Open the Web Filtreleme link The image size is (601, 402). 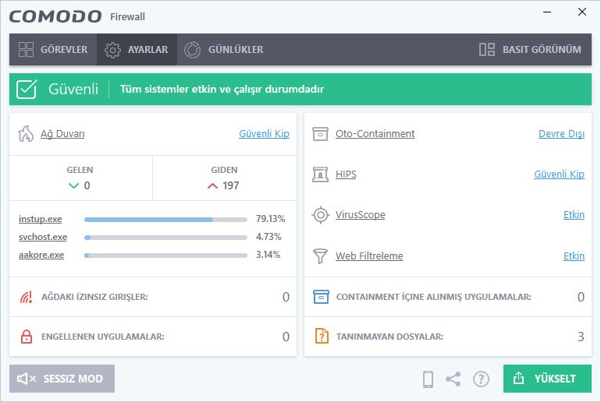369,256
